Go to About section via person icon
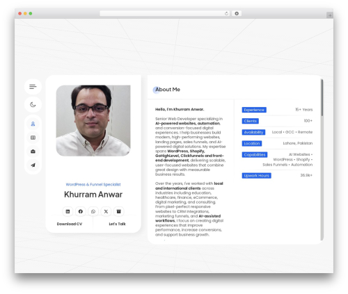348x294 pixels. pyautogui.click(x=33, y=124)
